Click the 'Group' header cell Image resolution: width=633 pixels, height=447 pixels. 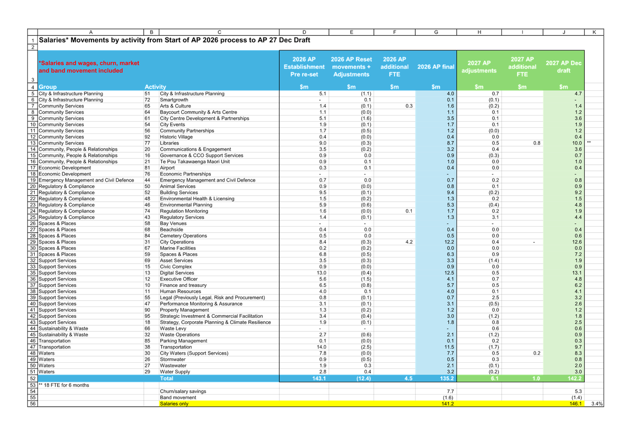click(x=48, y=87)
